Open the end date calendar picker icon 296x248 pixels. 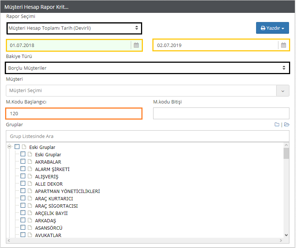tap(284, 45)
